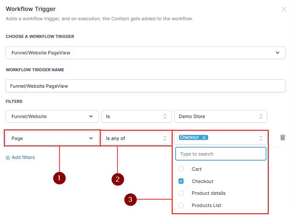Enable the Product details checkbox

(181, 193)
